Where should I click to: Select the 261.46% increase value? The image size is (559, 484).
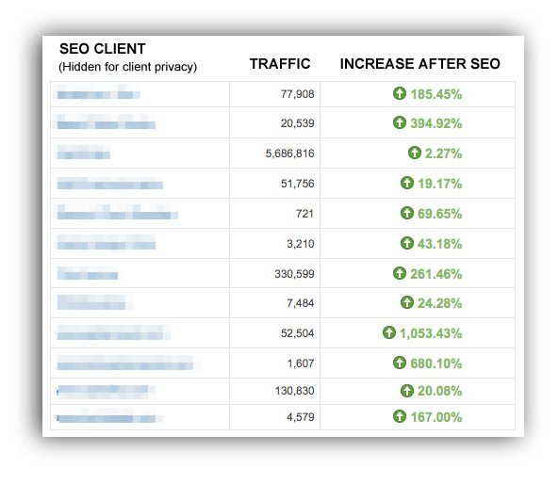[436, 274]
